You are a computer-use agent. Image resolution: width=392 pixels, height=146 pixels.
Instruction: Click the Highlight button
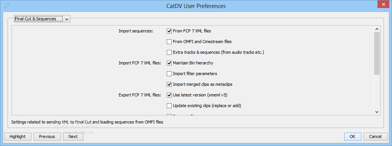[18, 136]
